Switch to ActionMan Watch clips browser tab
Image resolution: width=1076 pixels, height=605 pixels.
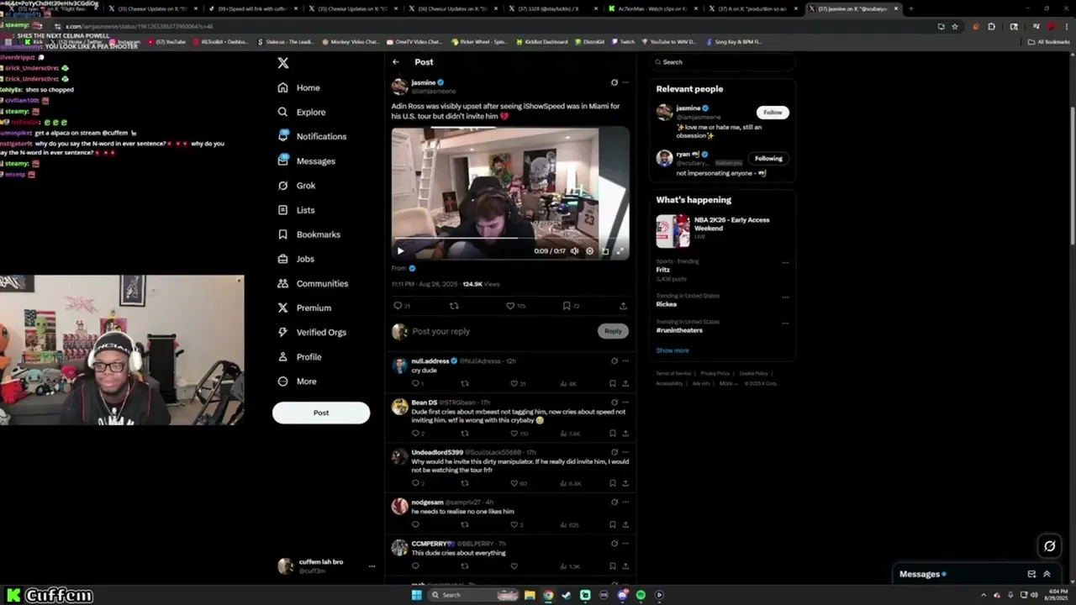tap(651, 8)
